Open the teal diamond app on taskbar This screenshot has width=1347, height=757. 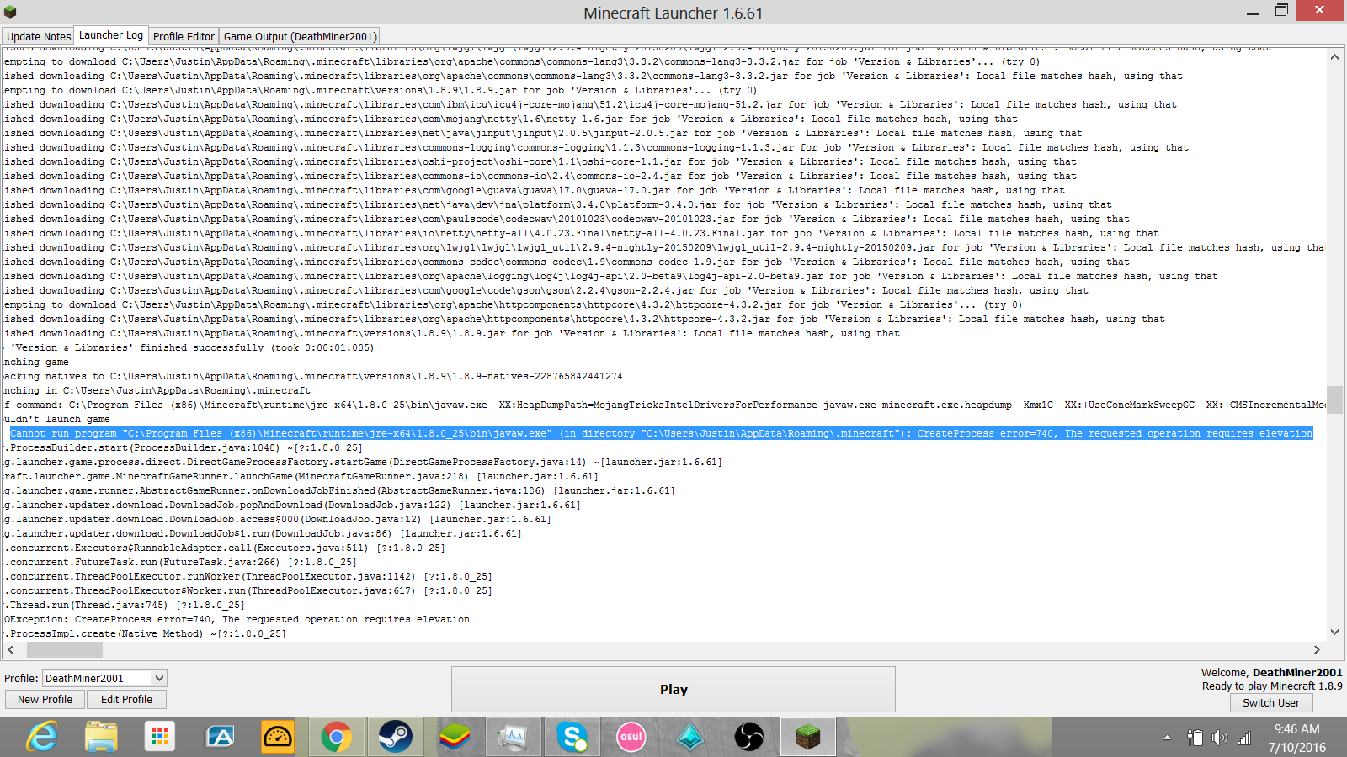click(x=690, y=737)
